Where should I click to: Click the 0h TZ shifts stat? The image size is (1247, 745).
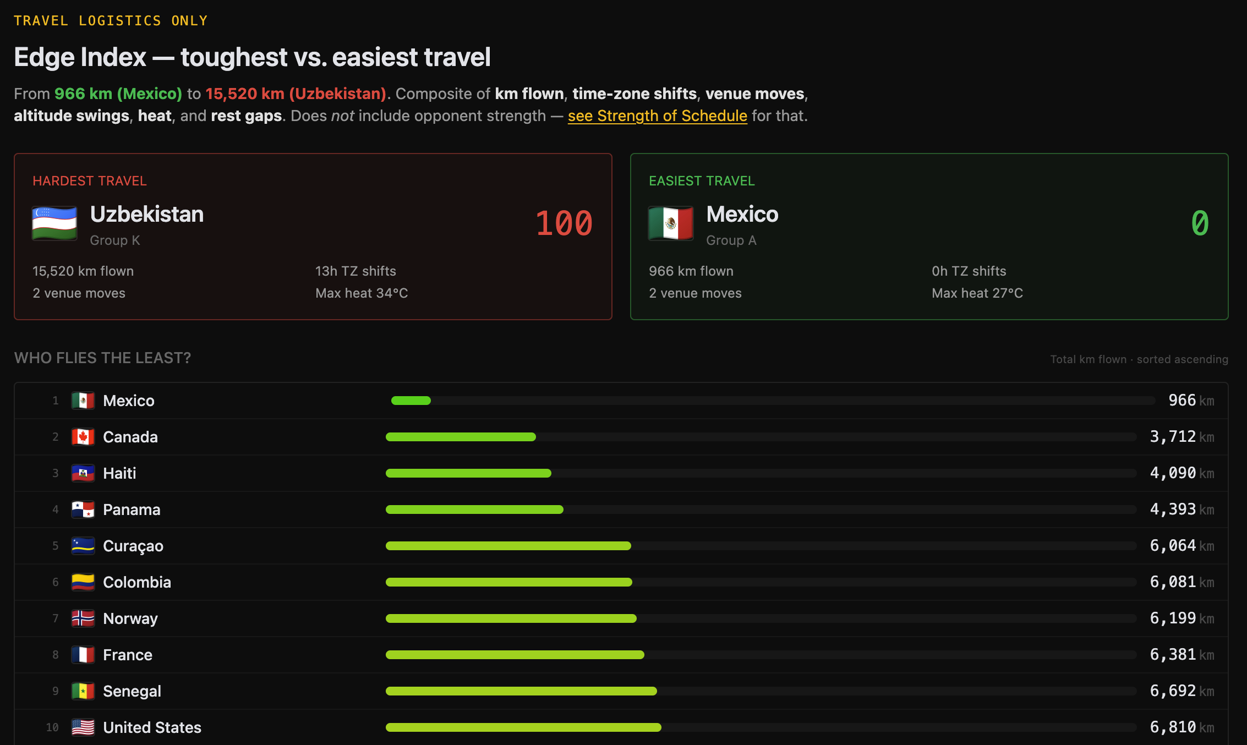[x=969, y=271]
